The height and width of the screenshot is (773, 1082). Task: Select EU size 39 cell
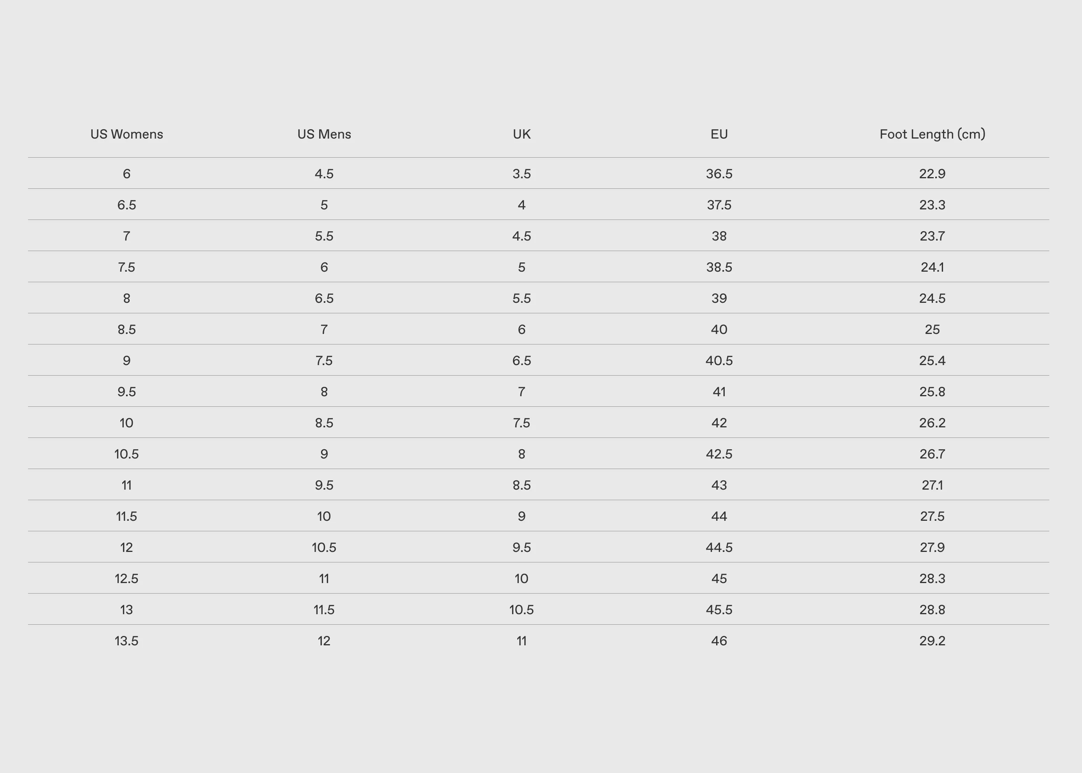pos(719,299)
